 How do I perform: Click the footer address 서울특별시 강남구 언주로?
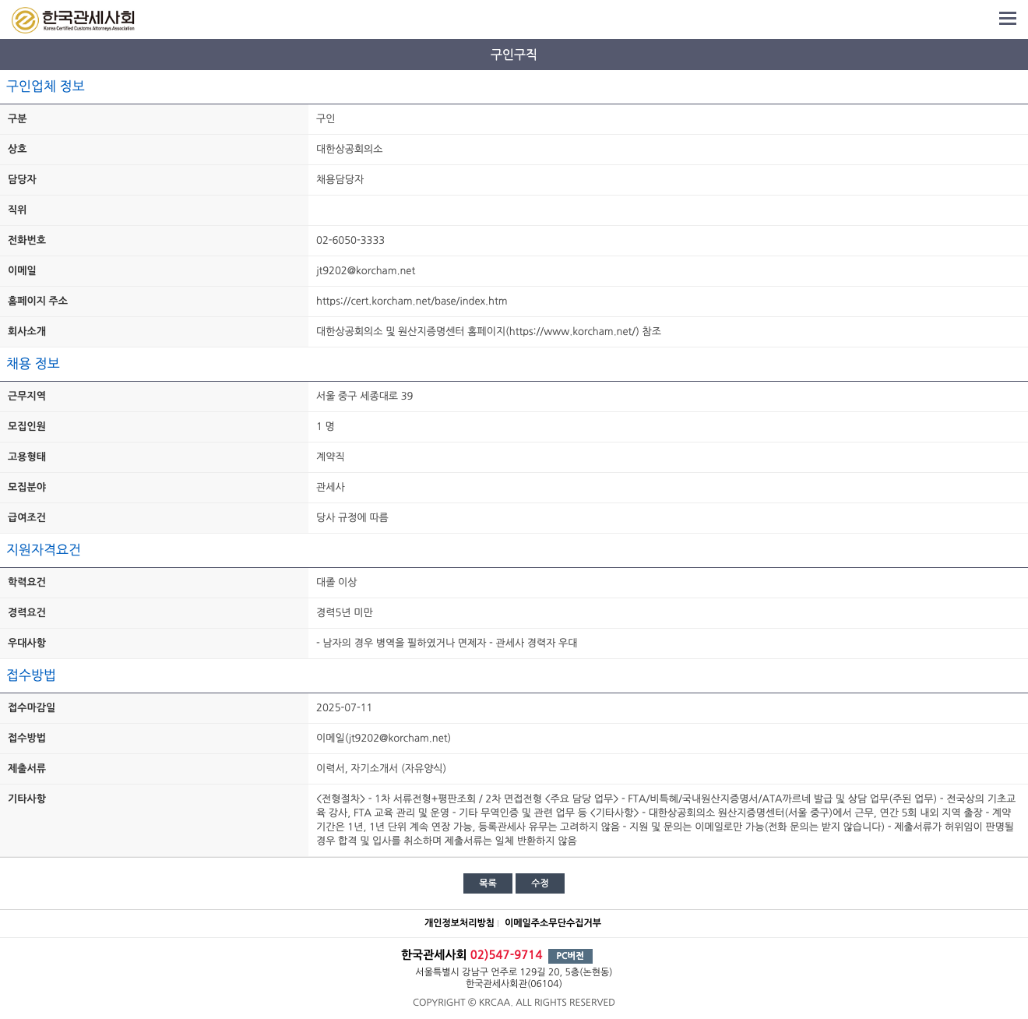pos(514,972)
